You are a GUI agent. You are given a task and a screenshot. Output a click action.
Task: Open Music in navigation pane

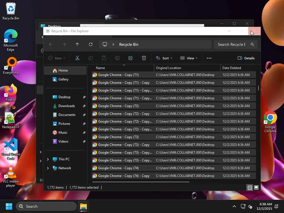[65, 133]
